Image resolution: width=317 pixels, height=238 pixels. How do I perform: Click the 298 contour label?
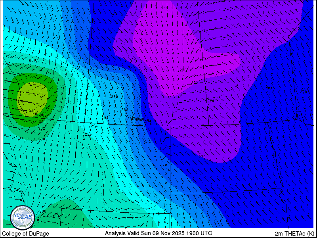click(32, 60)
